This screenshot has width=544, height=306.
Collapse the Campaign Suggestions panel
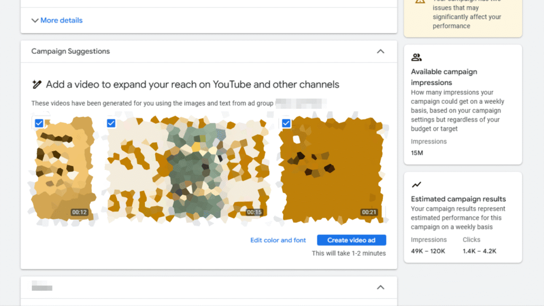[x=380, y=51]
